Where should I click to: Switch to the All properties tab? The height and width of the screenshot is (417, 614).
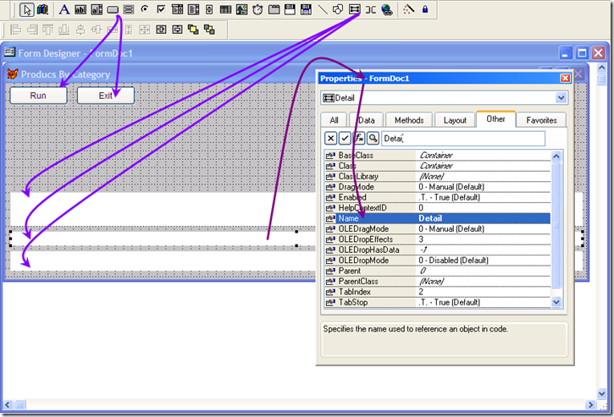coord(334,120)
